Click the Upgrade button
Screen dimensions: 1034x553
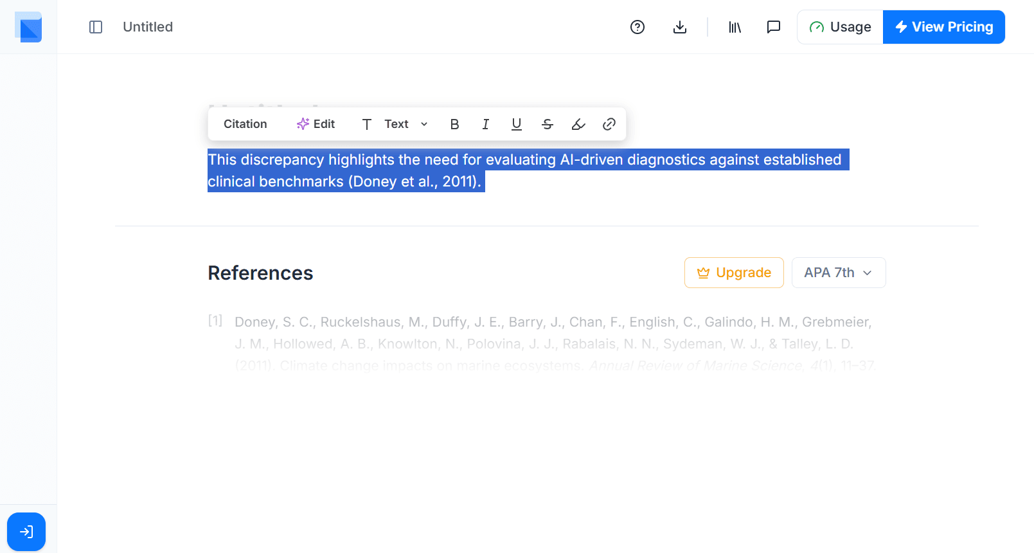pyautogui.click(x=733, y=273)
